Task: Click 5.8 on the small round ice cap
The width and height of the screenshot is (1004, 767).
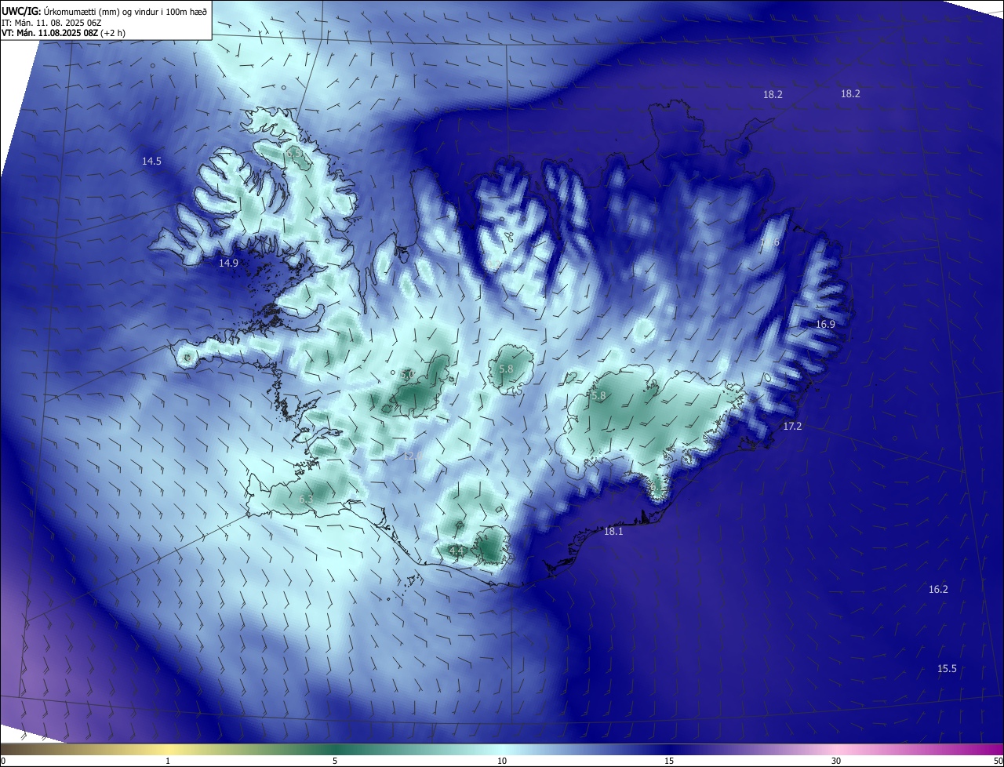Action: [506, 369]
